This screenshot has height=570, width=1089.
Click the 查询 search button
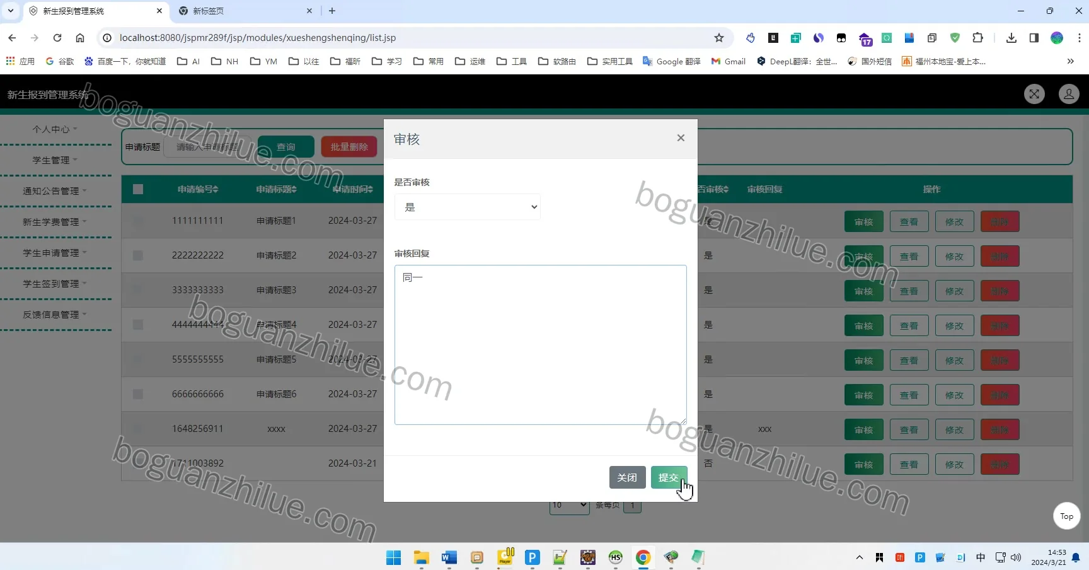pos(286,147)
